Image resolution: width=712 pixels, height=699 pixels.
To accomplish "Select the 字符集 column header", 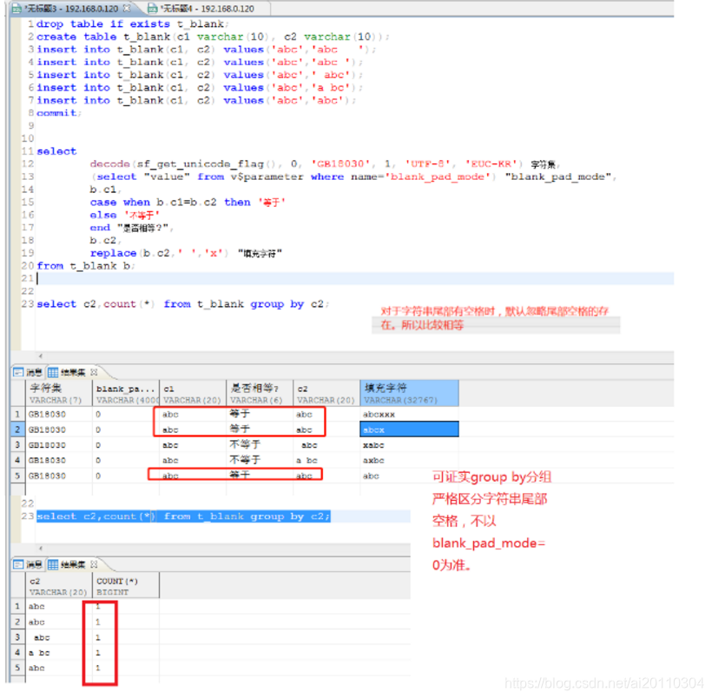I will click(59, 393).
